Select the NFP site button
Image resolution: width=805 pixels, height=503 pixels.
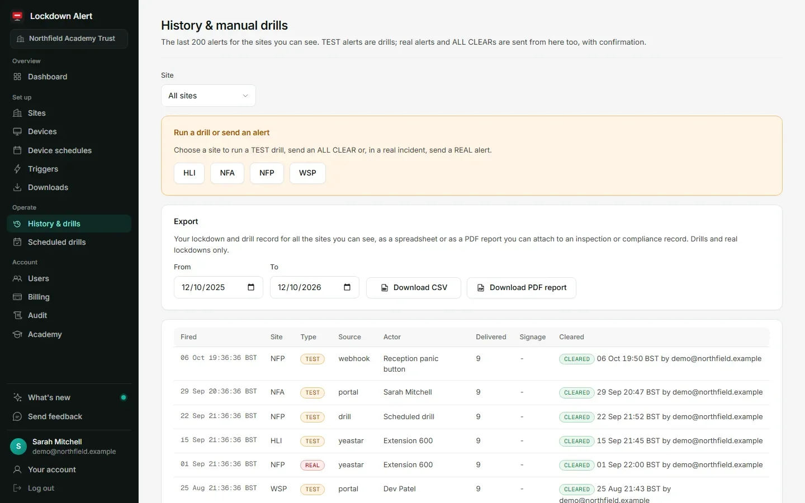click(267, 173)
